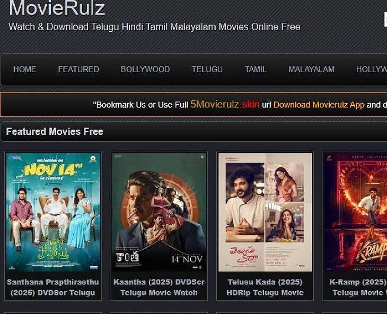Open the TELUGU movies category
Screen dimensions: 387x314
click(x=207, y=69)
